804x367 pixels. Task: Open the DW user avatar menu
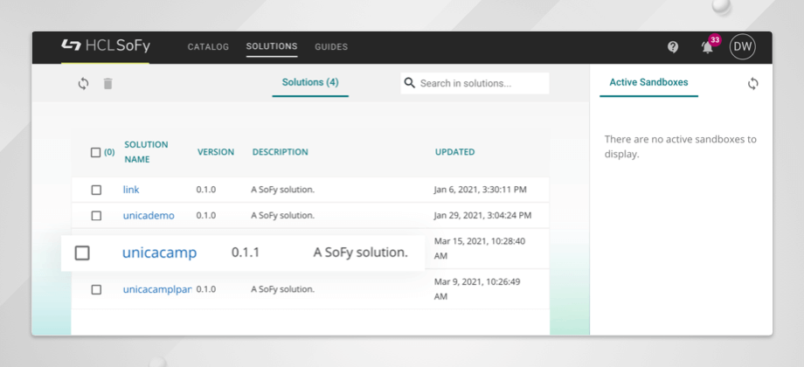click(x=743, y=47)
